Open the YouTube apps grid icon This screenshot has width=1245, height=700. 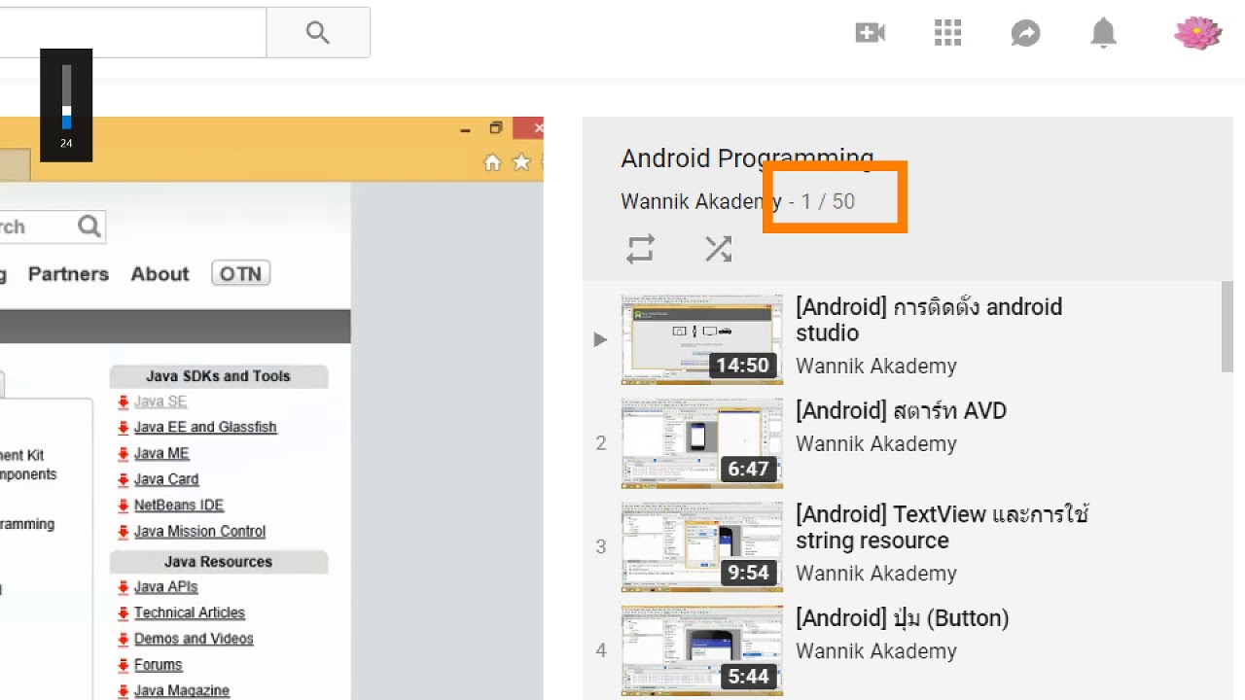947,33
